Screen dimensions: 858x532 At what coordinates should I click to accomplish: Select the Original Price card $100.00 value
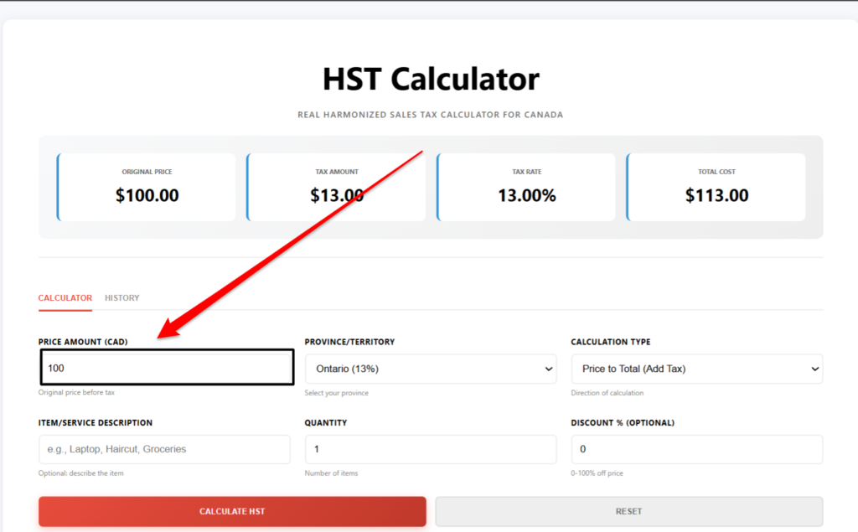(147, 195)
